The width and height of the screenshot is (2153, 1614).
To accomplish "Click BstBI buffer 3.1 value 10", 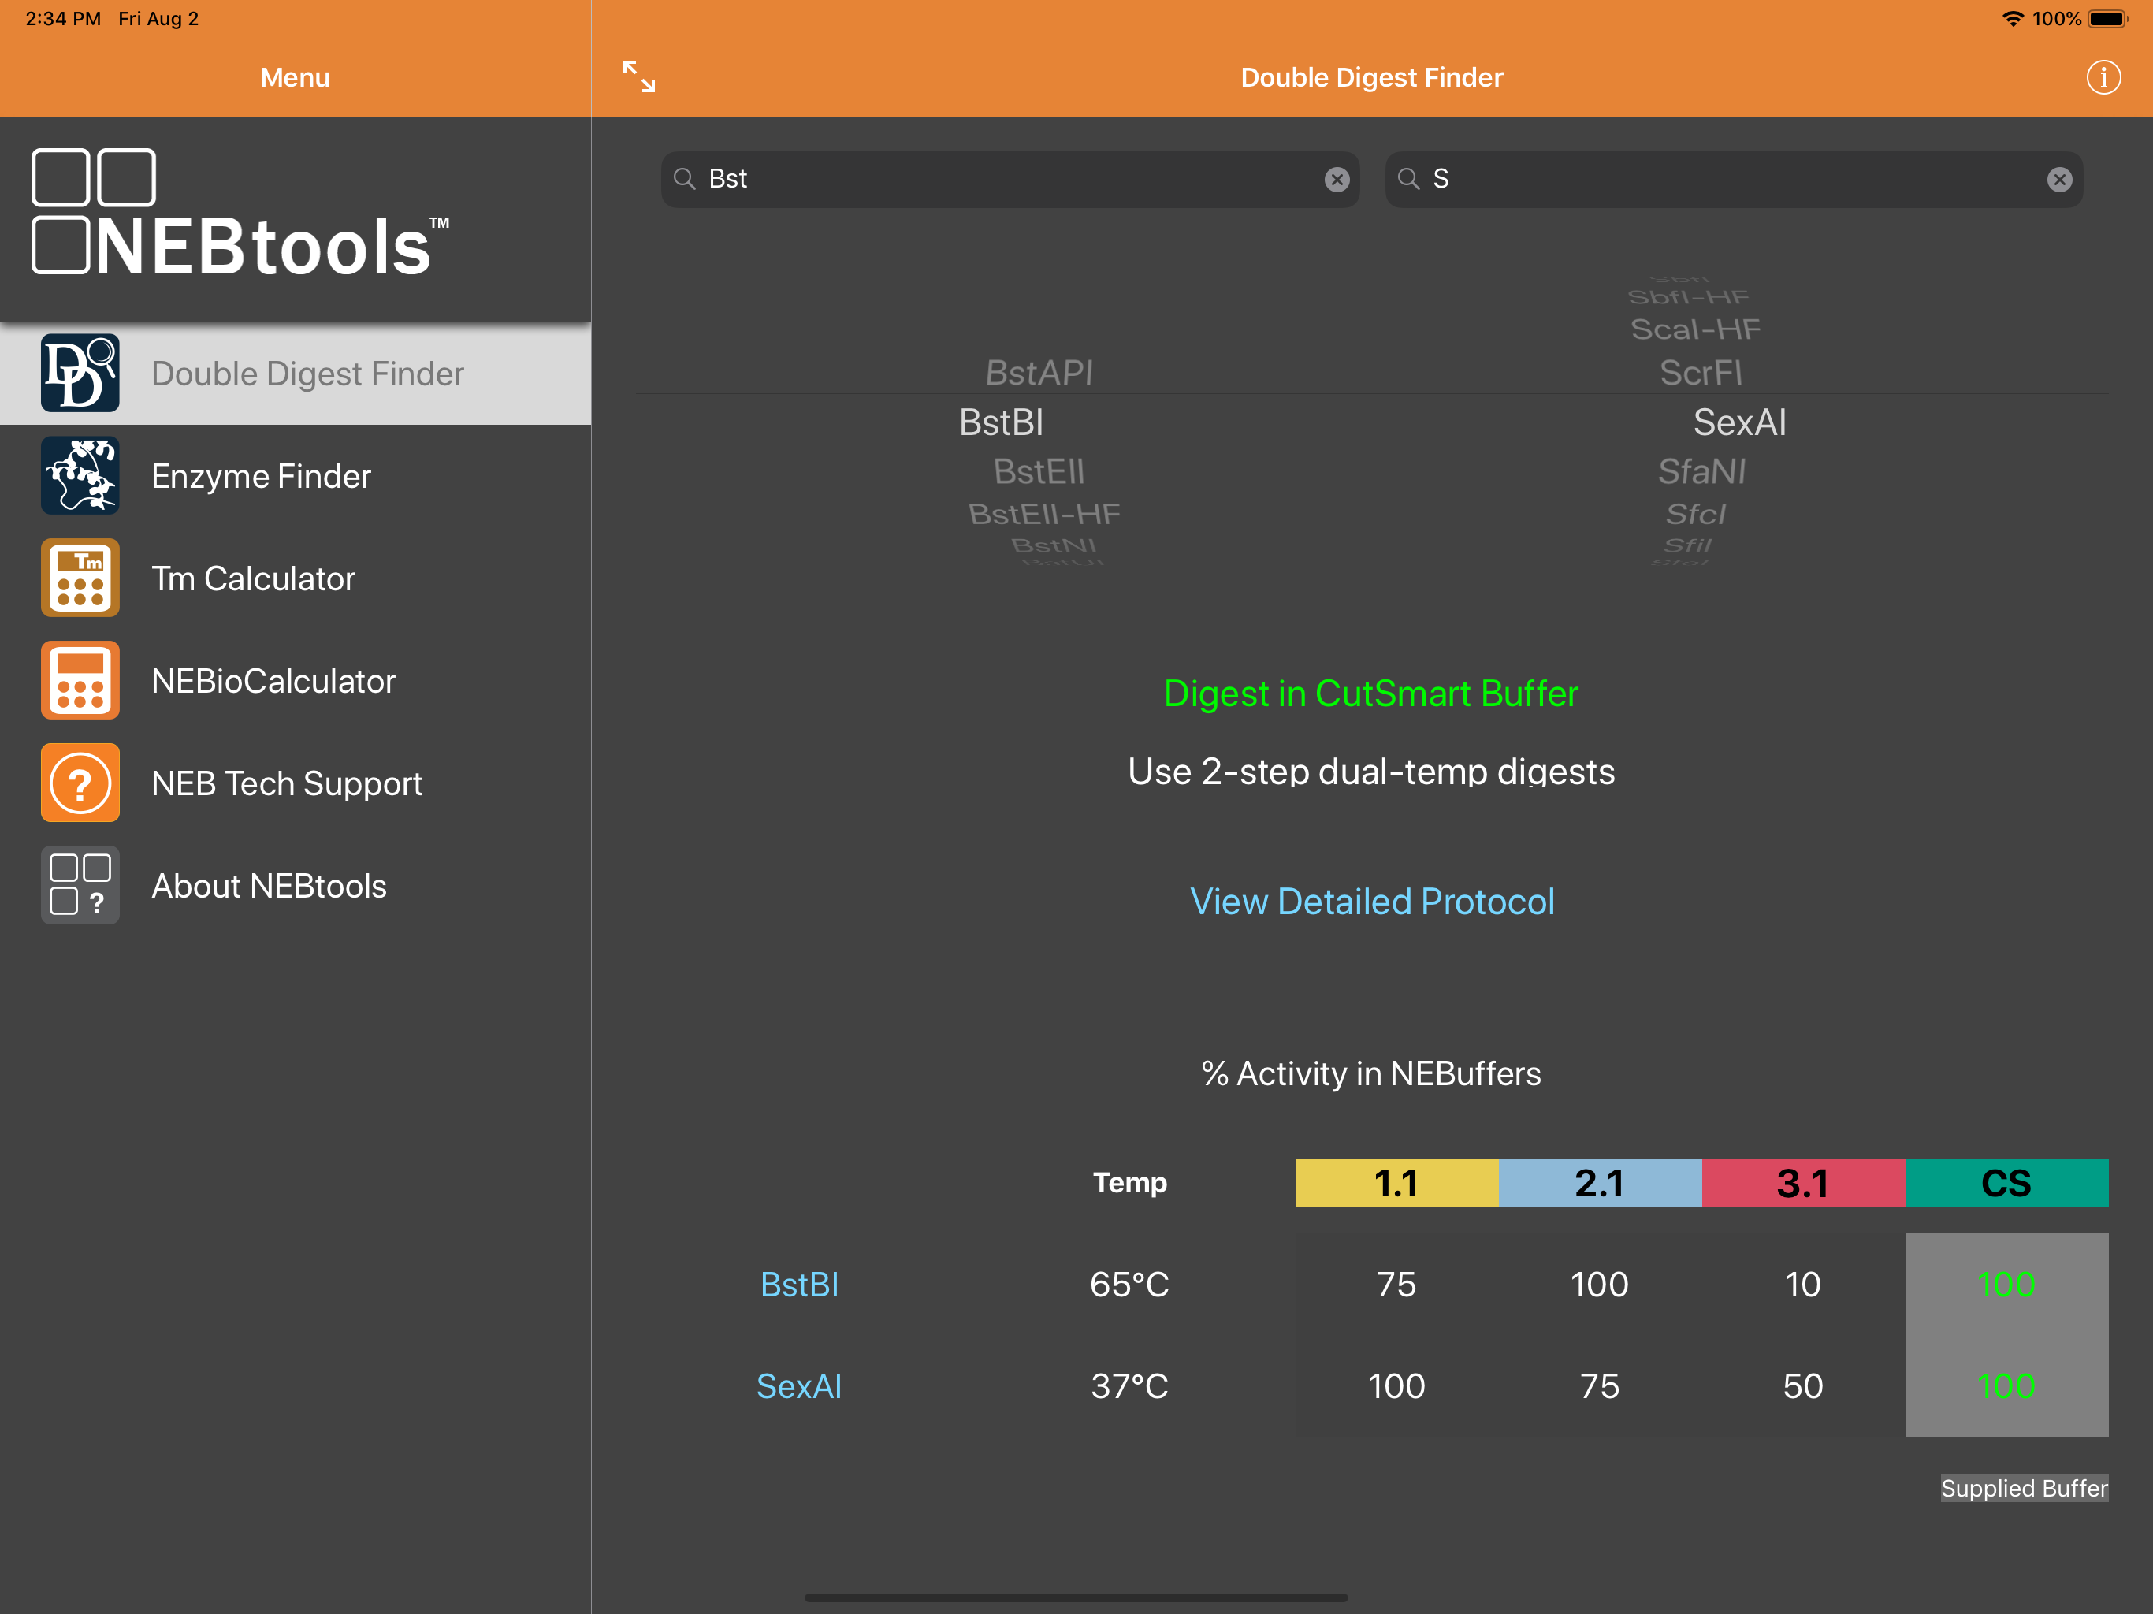I will (x=1802, y=1284).
